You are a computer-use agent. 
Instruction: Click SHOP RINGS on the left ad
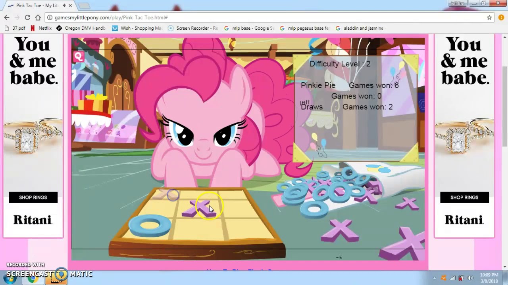[x=33, y=197]
